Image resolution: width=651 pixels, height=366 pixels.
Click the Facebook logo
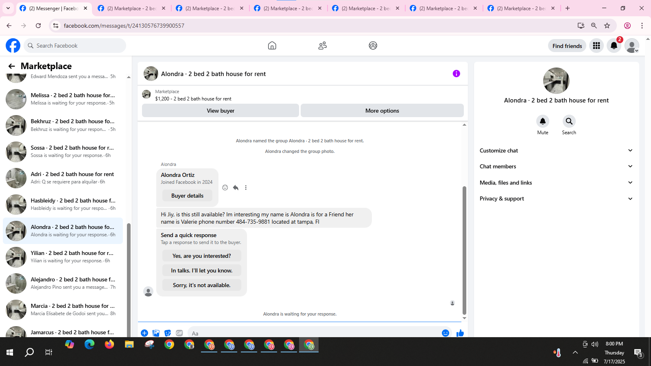13,46
